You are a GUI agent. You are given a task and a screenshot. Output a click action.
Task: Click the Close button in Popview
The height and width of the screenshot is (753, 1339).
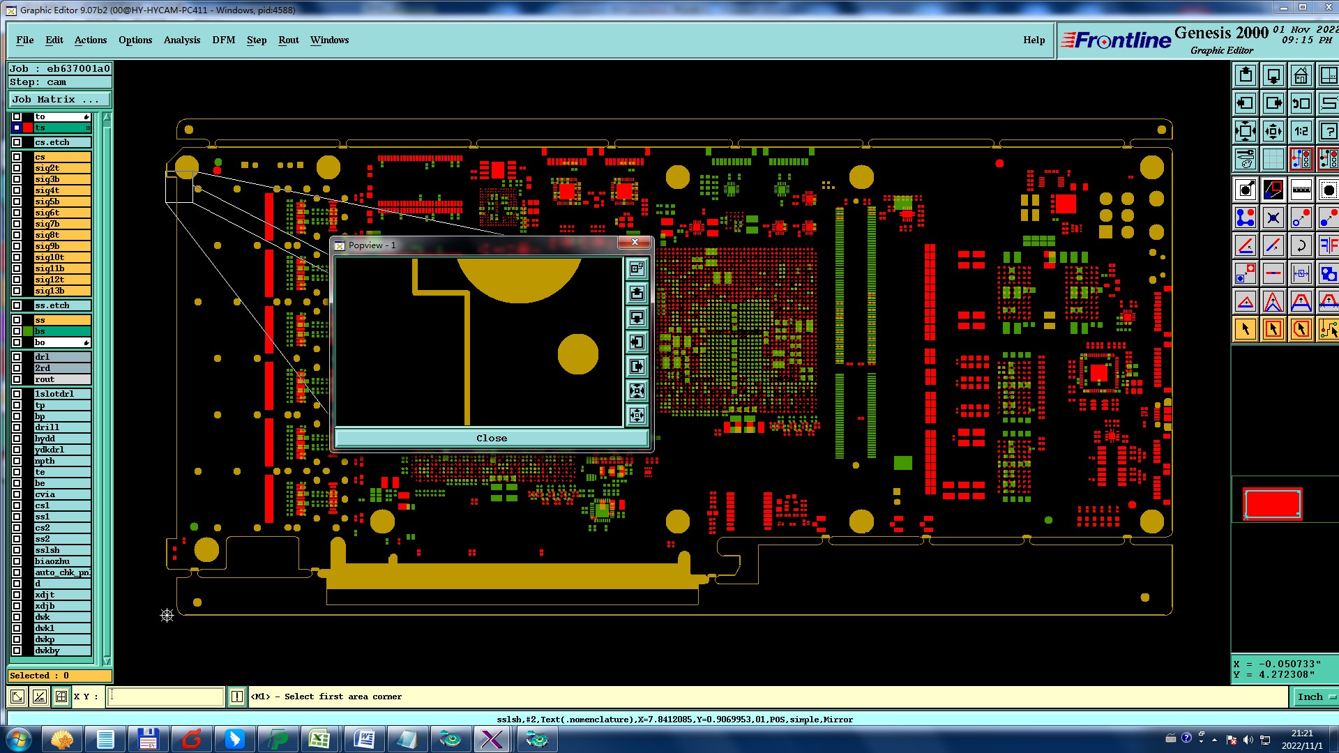[492, 438]
